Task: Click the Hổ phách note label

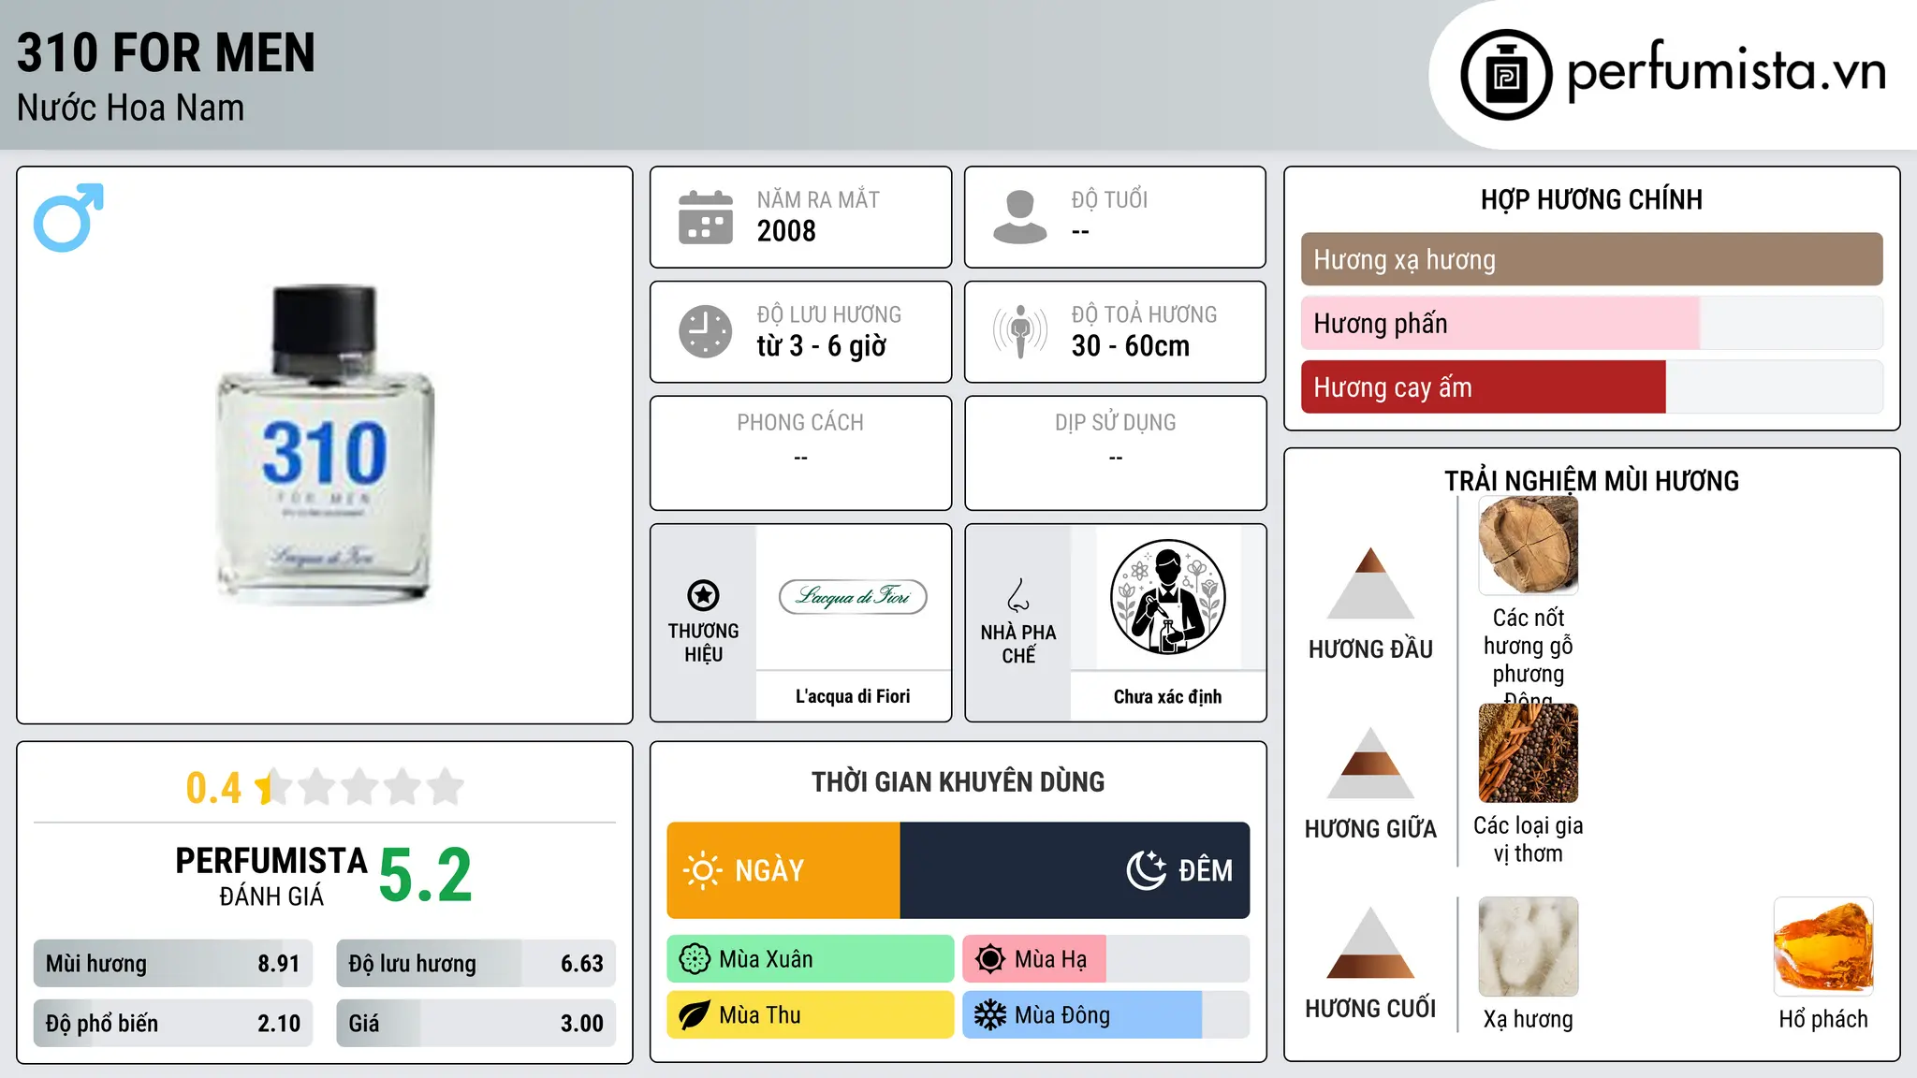Action: (x=1823, y=1019)
